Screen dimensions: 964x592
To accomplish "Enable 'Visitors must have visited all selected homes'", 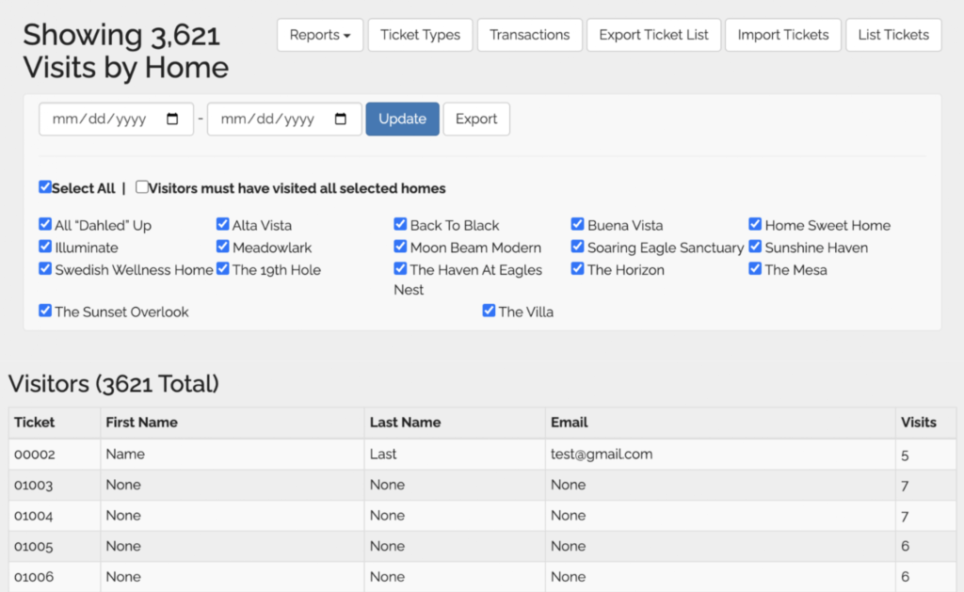I will click(142, 187).
